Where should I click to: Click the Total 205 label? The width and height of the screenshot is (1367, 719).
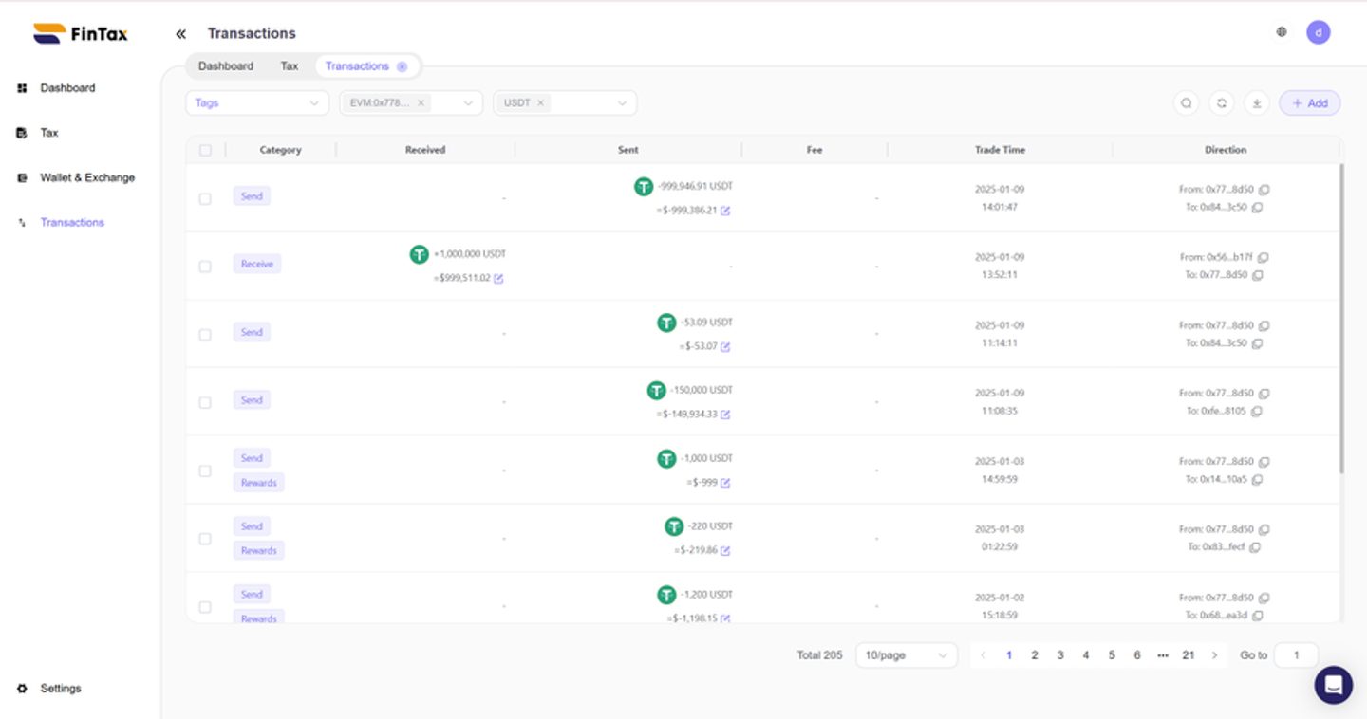click(819, 655)
